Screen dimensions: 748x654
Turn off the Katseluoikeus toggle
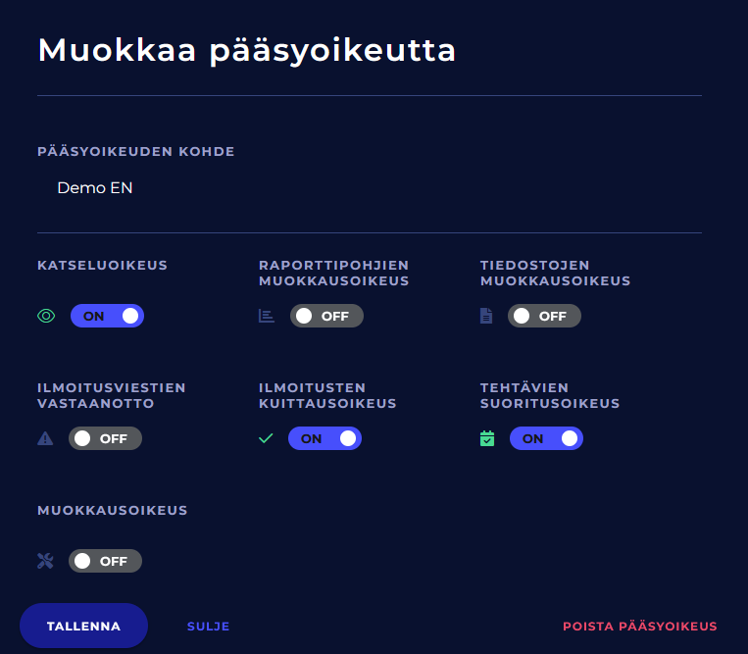[107, 316]
